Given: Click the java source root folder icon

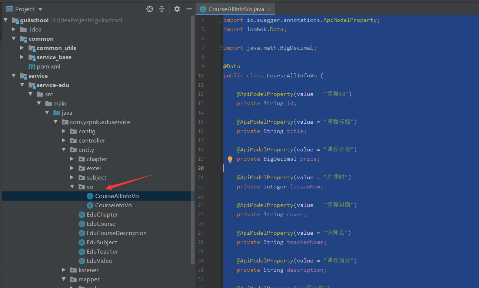Looking at the screenshot, I should (x=57, y=113).
